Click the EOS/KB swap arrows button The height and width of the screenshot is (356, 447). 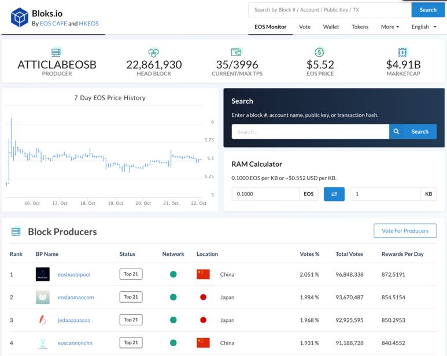tap(334, 194)
